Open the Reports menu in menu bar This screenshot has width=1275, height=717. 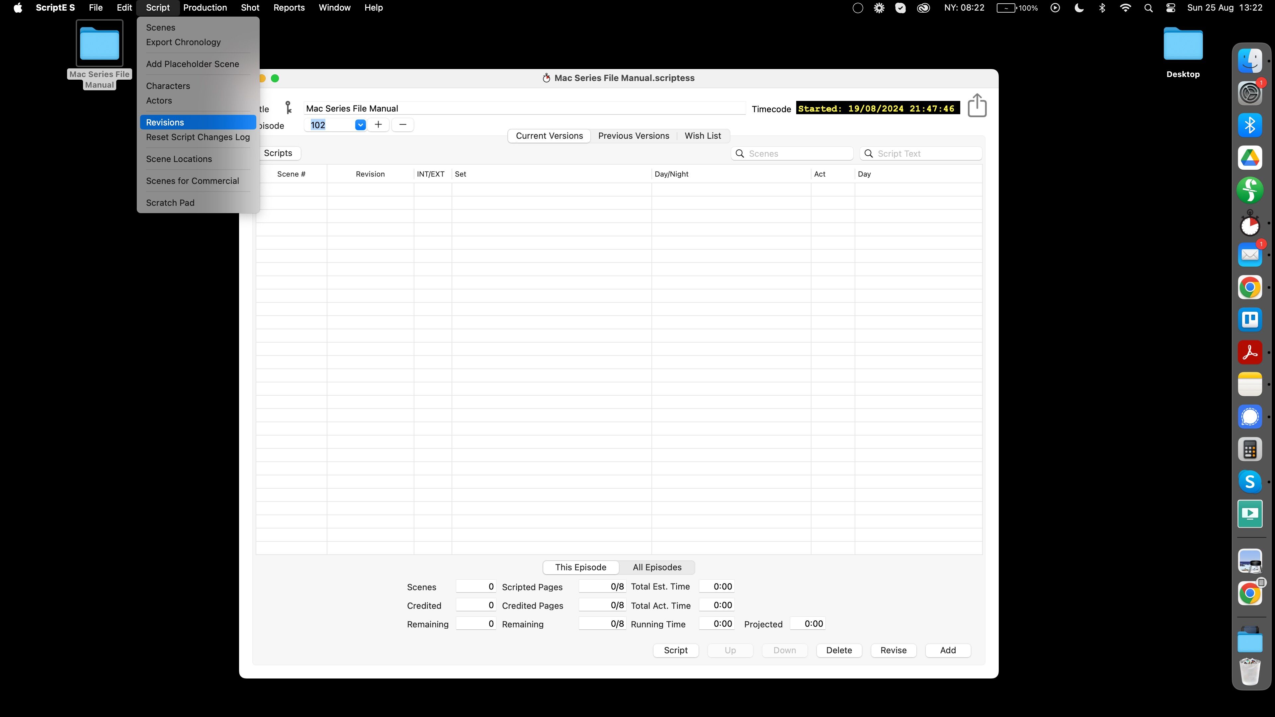pos(289,8)
